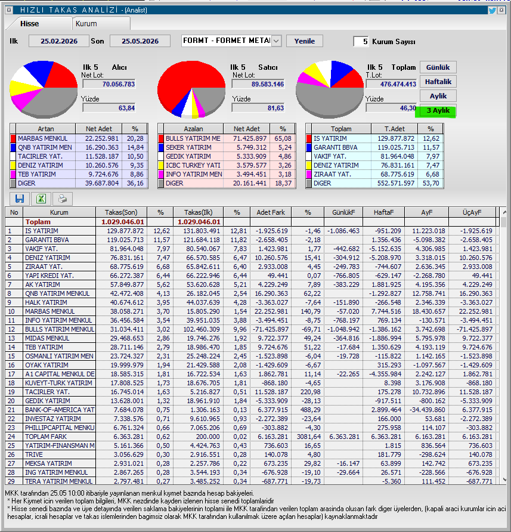Sort by the Artan column header
Screen dimensions: 511x532
pos(45,129)
